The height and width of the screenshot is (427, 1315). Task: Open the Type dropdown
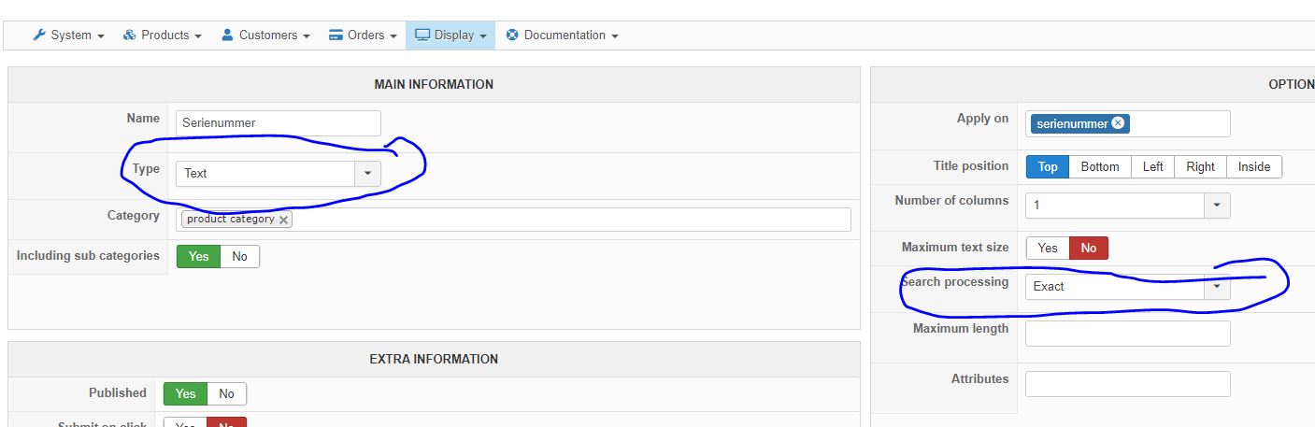(366, 173)
